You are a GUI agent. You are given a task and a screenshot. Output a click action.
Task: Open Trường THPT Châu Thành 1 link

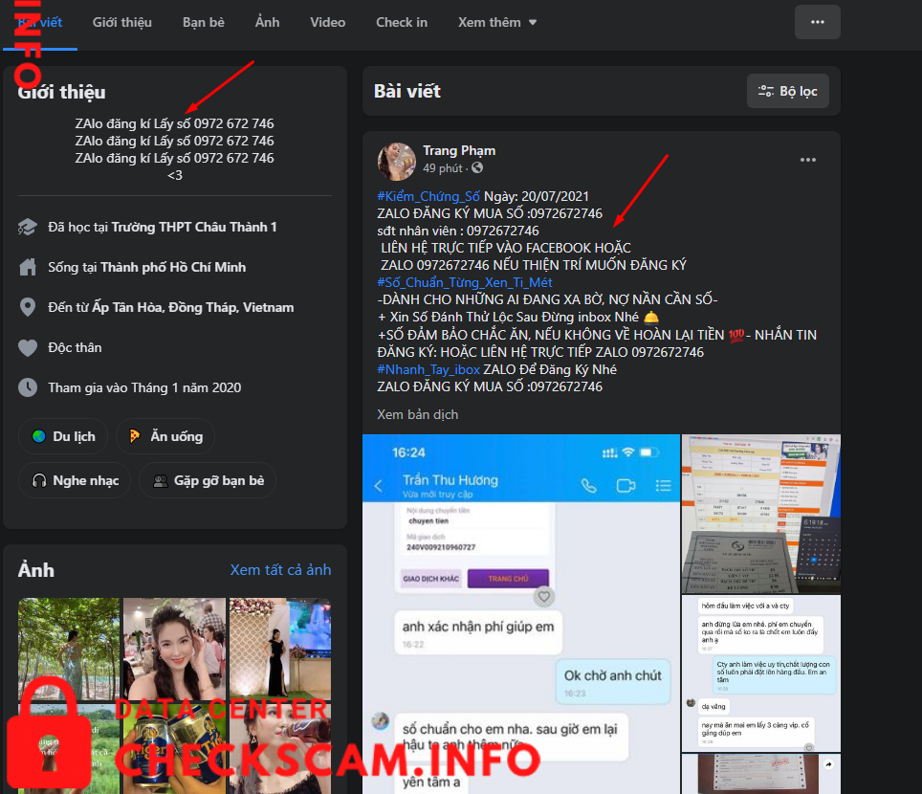[x=194, y=227]
